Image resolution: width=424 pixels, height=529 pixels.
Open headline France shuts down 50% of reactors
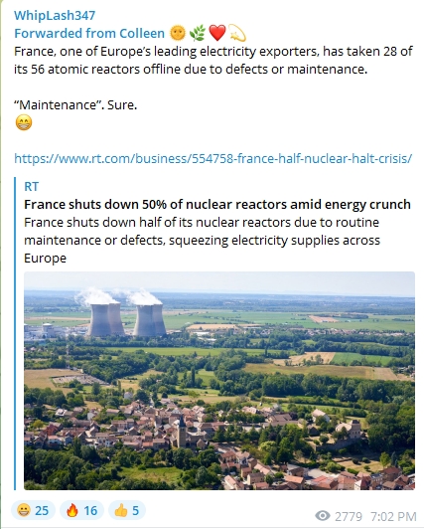click(217, 205)
